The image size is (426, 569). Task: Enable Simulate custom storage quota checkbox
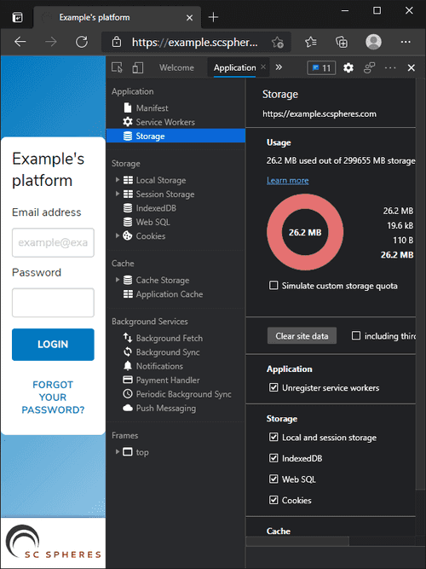tap(273, 285)
